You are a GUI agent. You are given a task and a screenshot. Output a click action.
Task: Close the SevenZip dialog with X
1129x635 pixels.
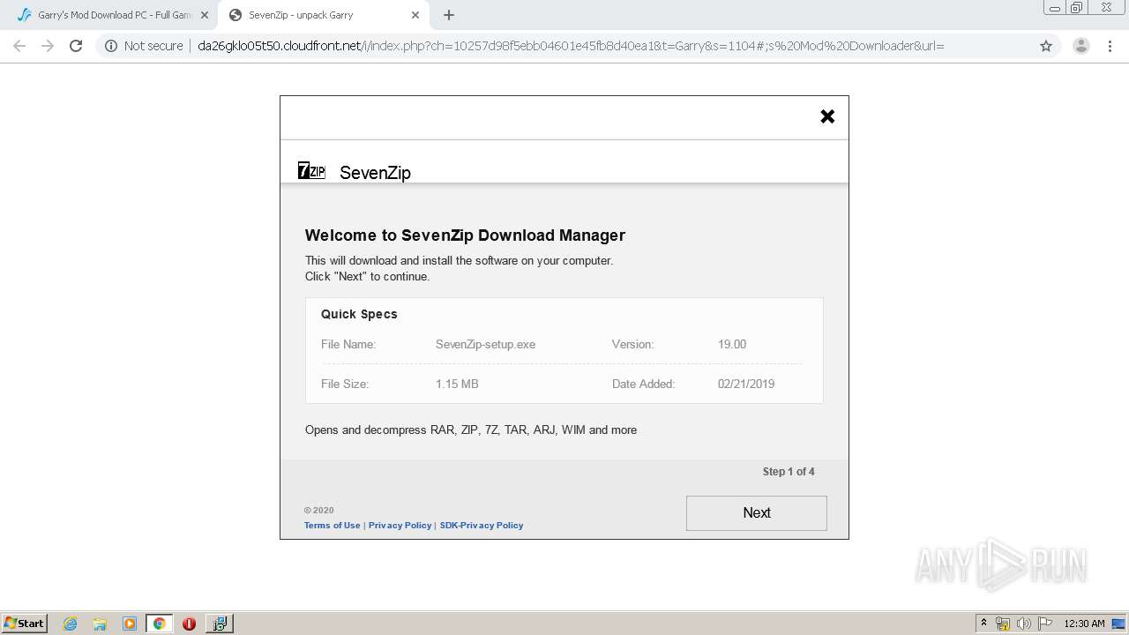pos(827,116)
